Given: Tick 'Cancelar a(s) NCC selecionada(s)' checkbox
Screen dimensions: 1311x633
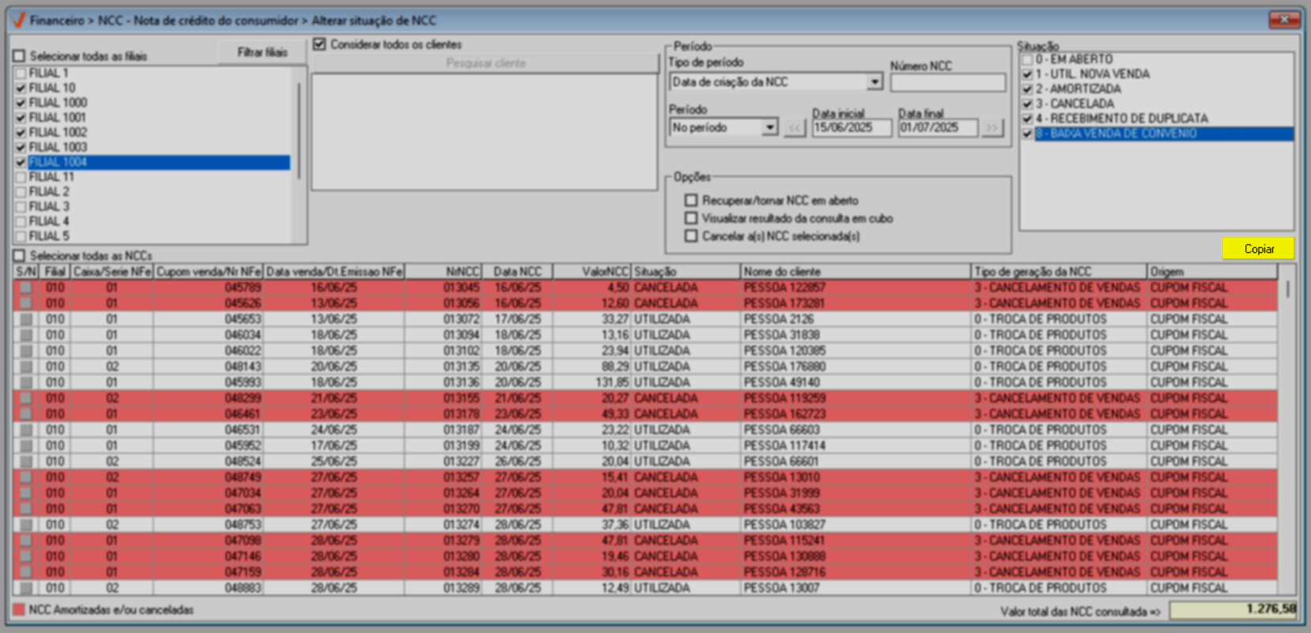Looking at the screenshot, I should (691, 236).
